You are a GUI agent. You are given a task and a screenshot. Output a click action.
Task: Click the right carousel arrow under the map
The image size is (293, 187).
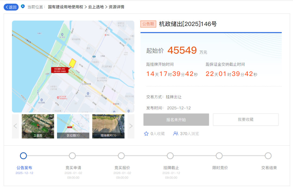coord(131,126)
